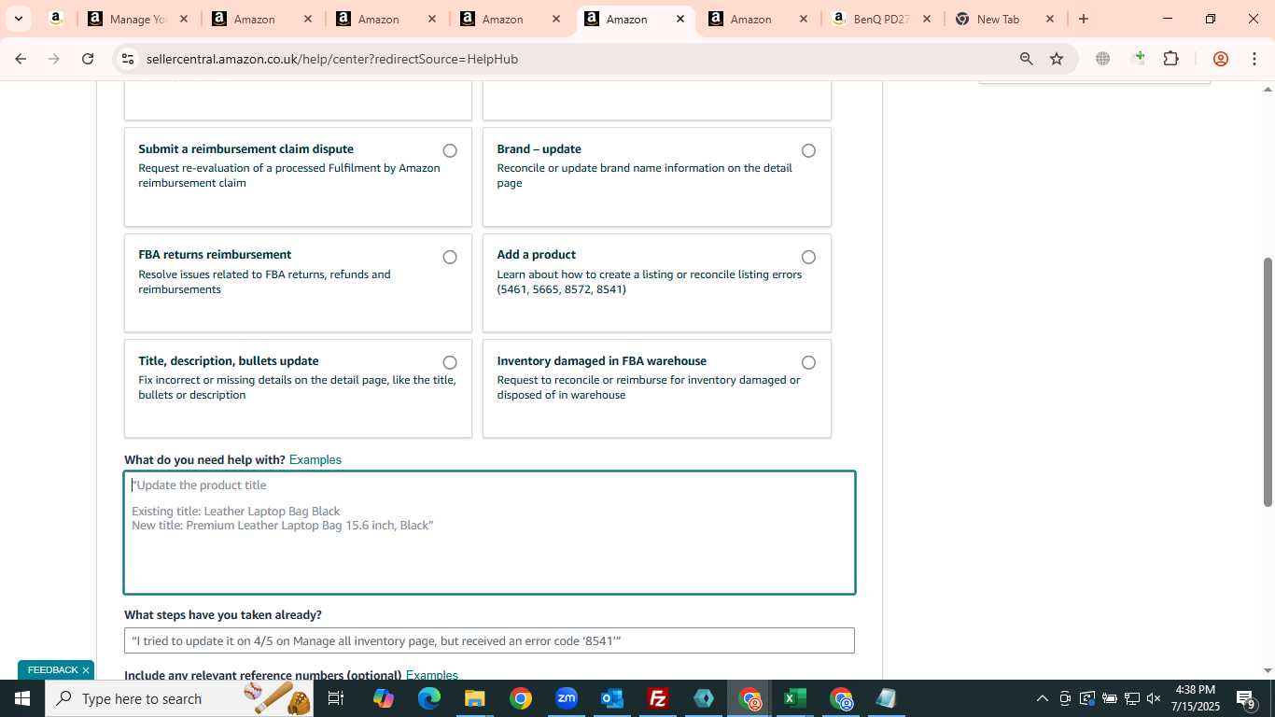Screen dimensions: 1275x717
Task: Choose the Add a product radio button
Action: tap(808, 257)
